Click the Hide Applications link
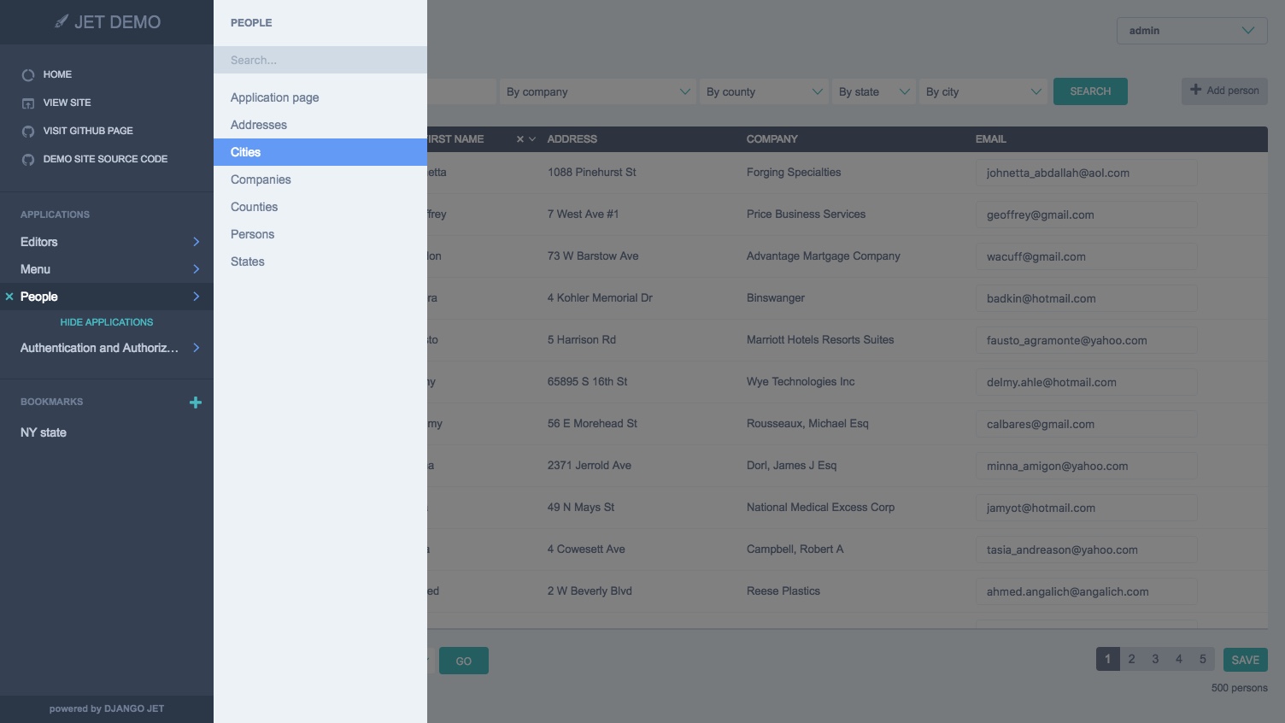 click(107, 322)
